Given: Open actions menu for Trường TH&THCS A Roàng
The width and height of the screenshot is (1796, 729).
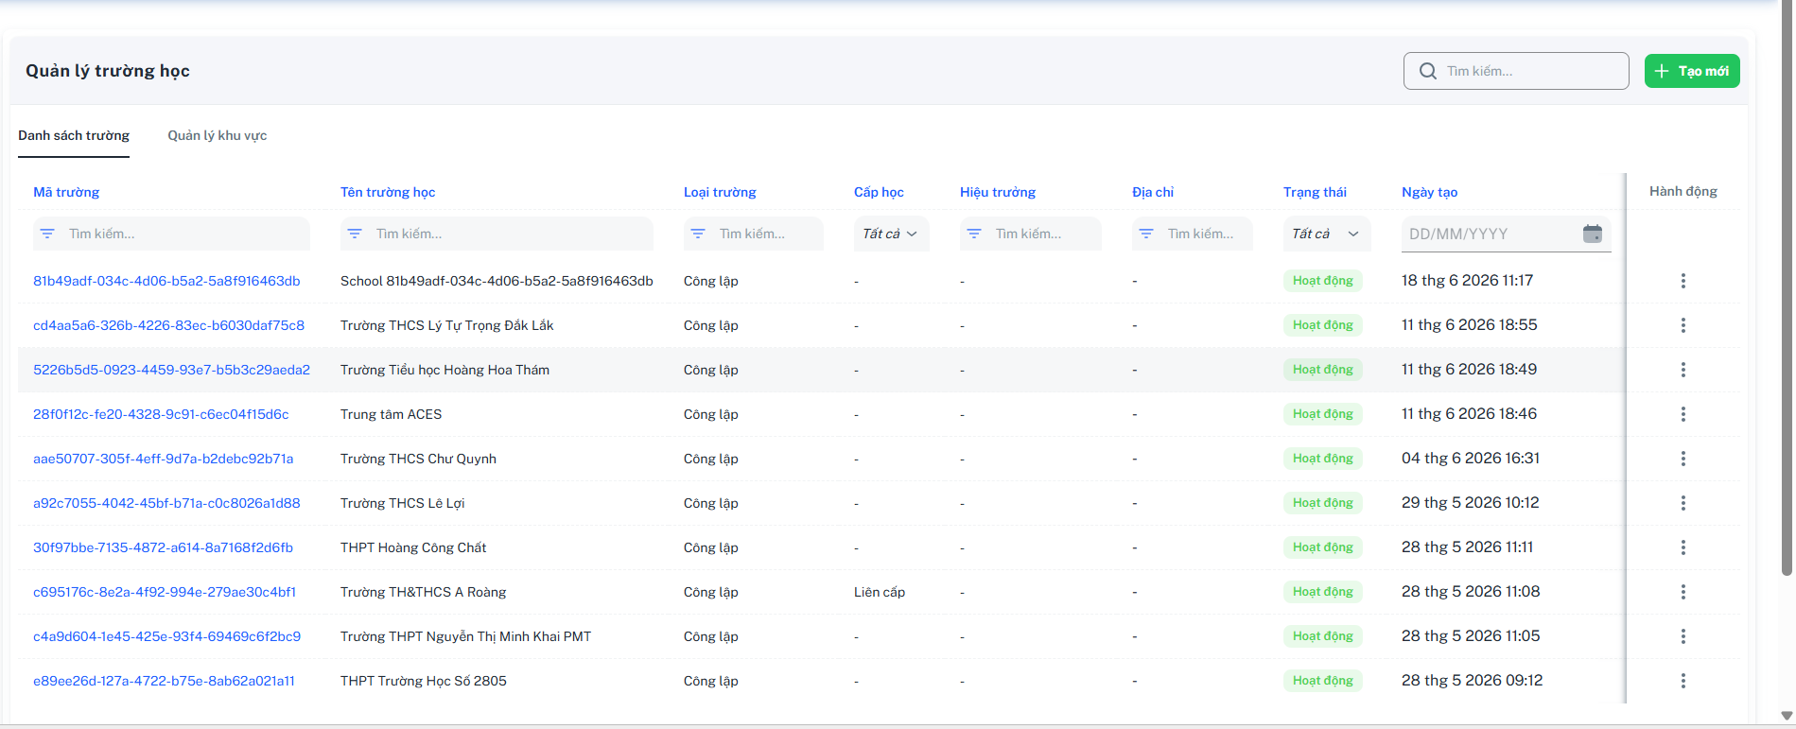Looking at the screenshot, I should pos(1683,592).
